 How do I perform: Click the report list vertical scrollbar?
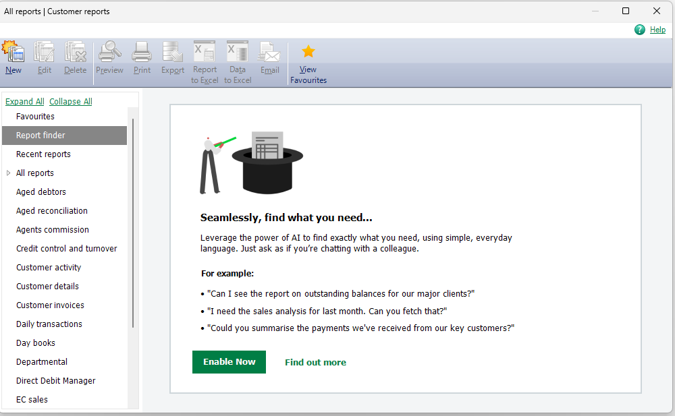[x=133, y=223]
